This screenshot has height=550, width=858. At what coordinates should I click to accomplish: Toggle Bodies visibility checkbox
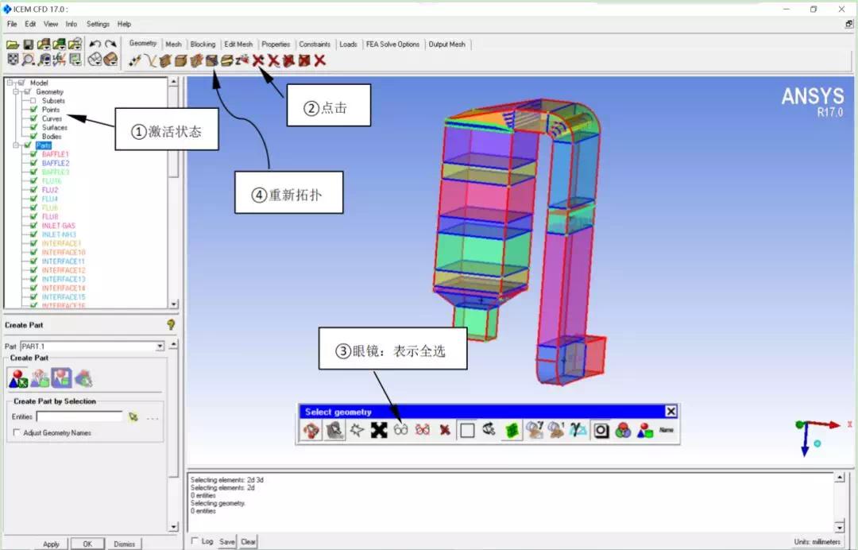(33, 136)
